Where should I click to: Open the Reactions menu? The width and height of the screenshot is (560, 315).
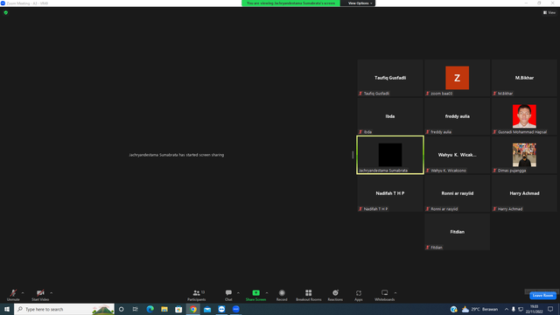(335, 295)
